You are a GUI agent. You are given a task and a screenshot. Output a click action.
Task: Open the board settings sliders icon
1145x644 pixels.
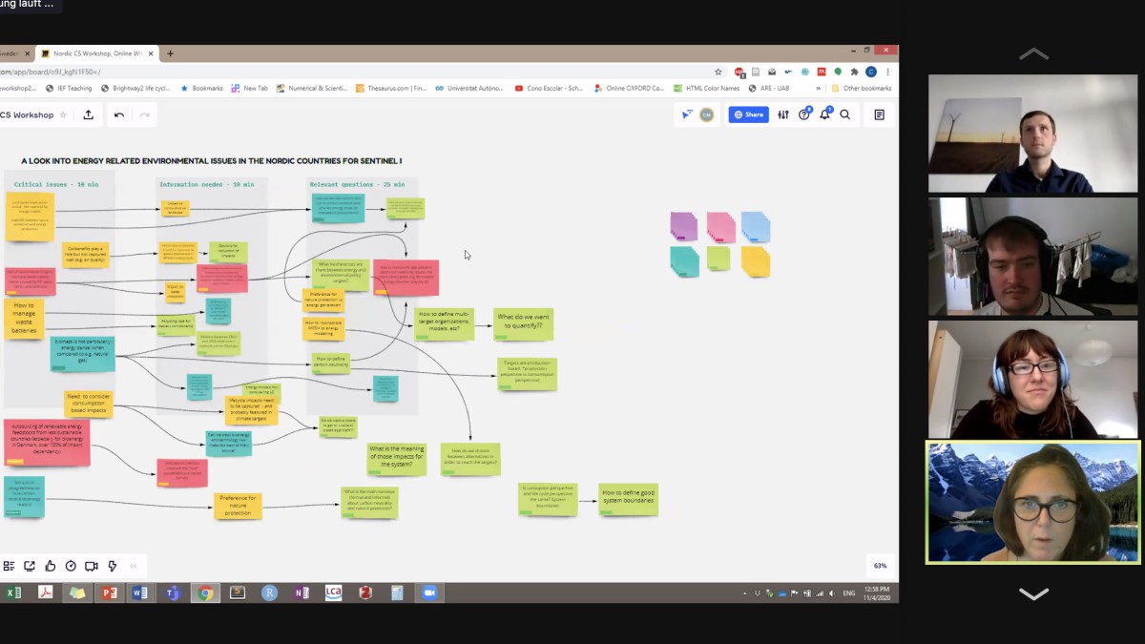tap(783, 114)
